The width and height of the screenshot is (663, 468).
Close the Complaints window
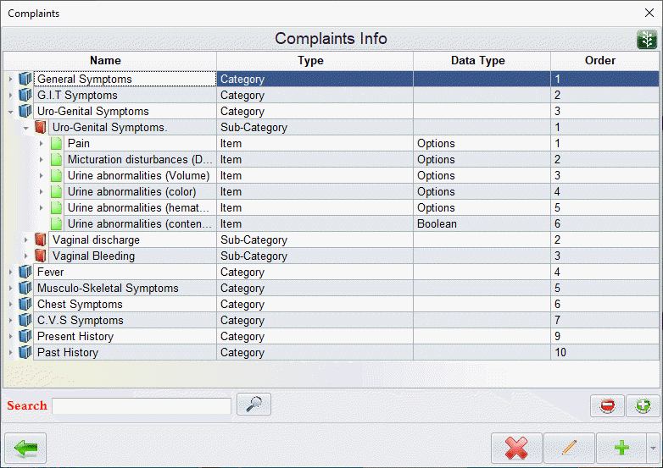pos(649,14)
